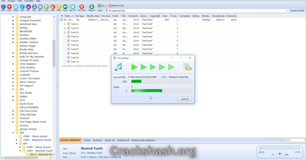Screen dimensions: 306x160
Task: Expand the Chris Stapleton folder
Action: 13,64
